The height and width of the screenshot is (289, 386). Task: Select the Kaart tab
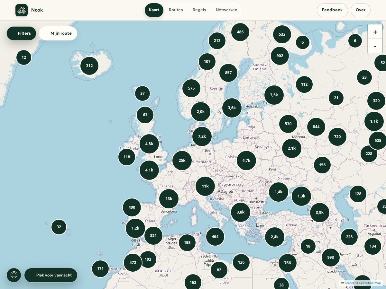click(x=154, y=10)
